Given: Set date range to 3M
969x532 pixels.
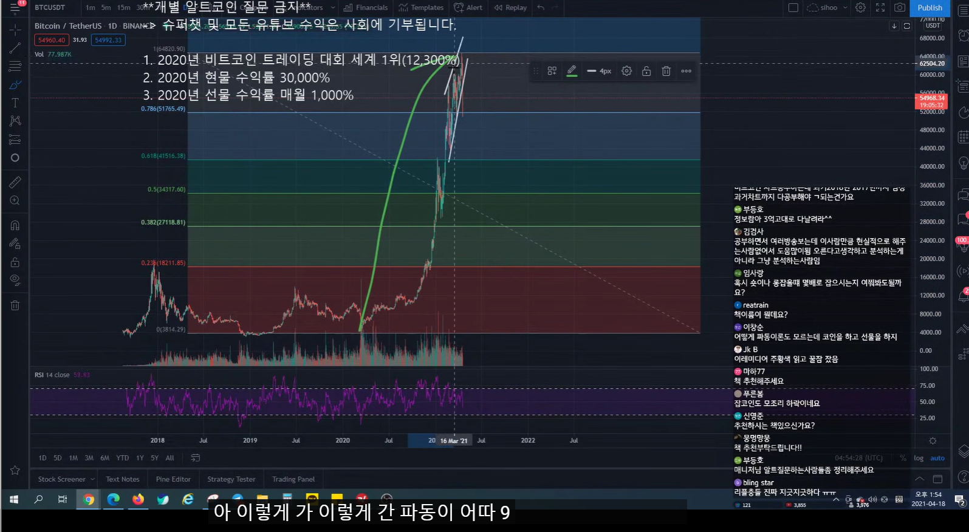Looking at the screenshot, I should pyautogui.click(x=89, y=458).
